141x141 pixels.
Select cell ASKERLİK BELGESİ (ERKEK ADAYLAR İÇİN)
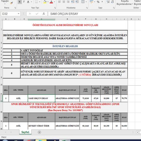tap(74, 60)
